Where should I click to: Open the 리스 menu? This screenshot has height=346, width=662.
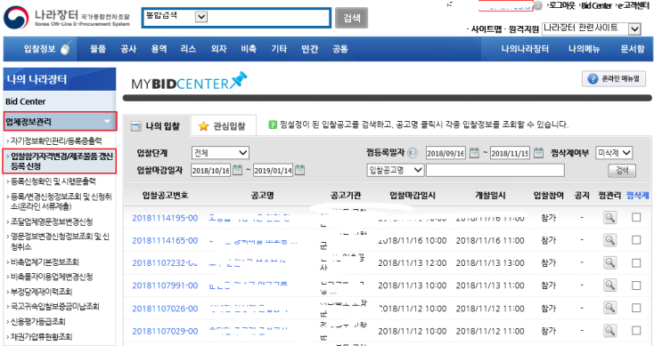pyautogui.click(x=188, y=49)
